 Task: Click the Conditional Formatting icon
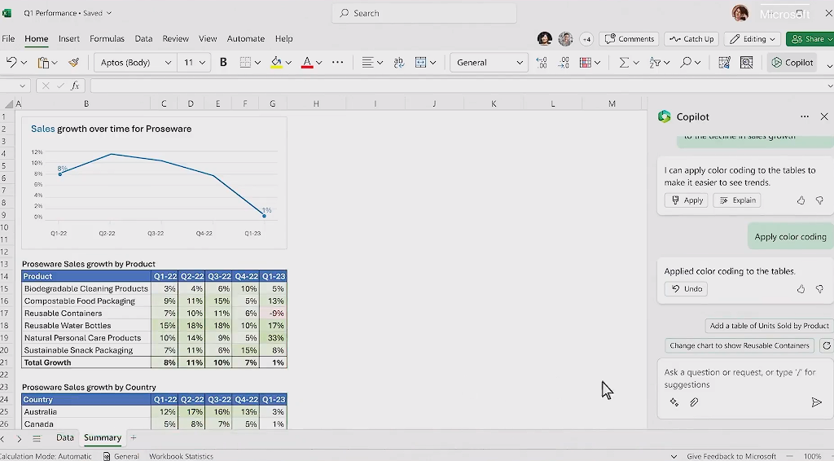point(586,62)
